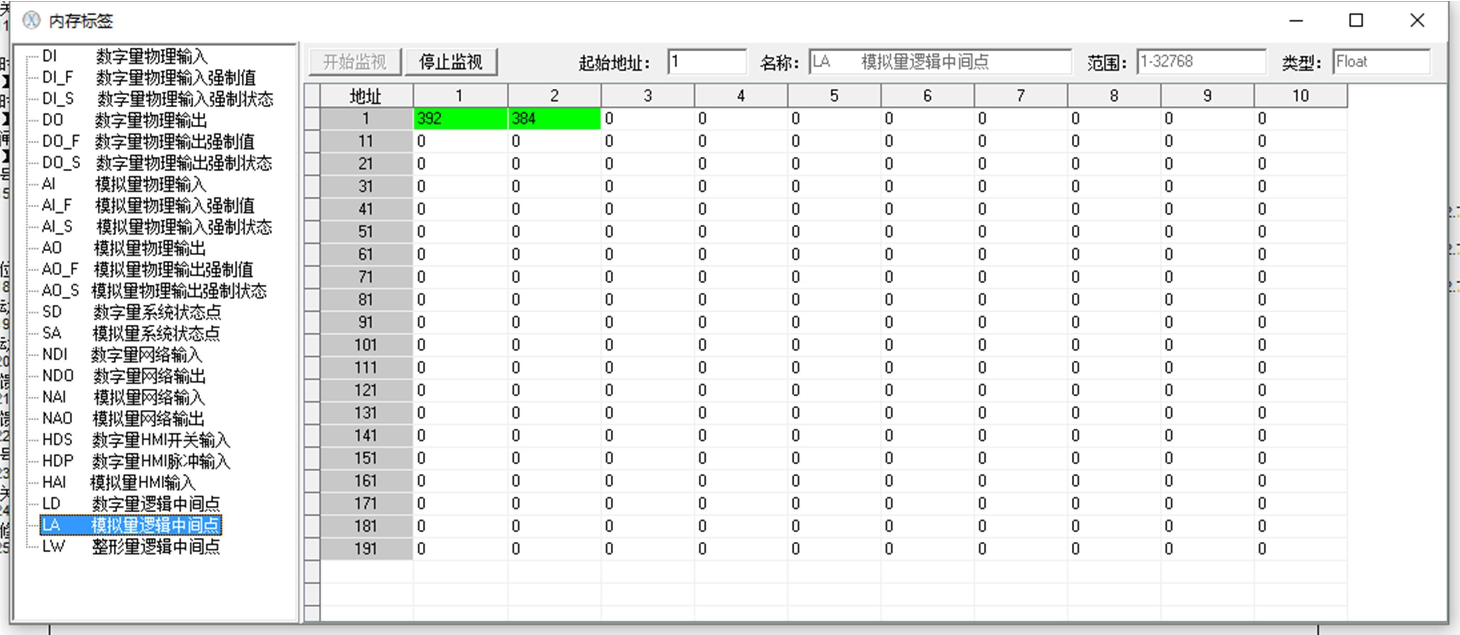Select the AI 模拟量物理输入 tree item
Image resolution: width=1460 pixels, height=635 pixels.
[124, 184]
